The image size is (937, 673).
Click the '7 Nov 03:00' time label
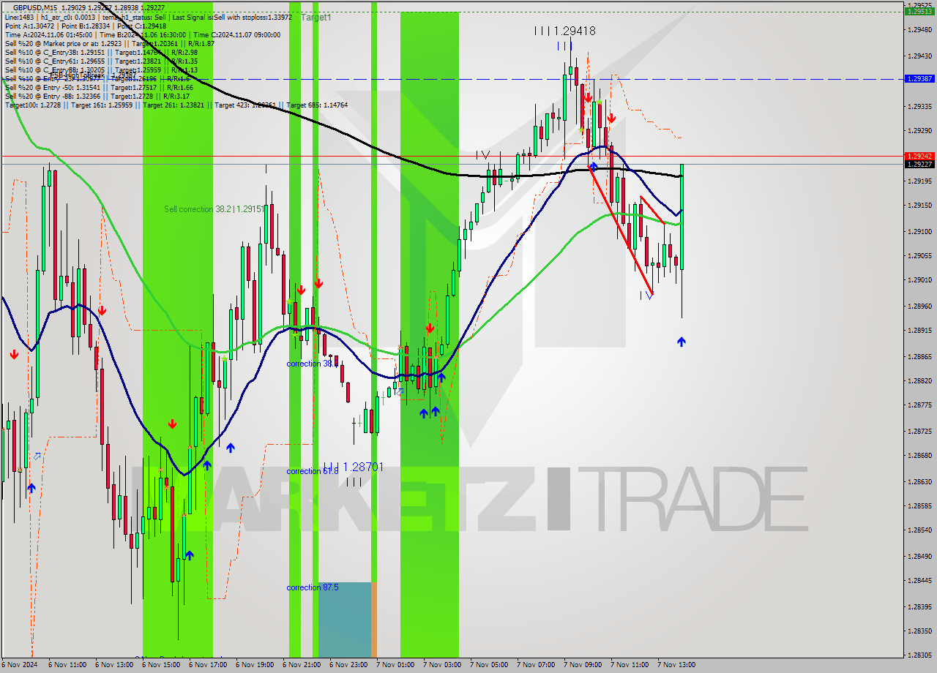[442, 665]
